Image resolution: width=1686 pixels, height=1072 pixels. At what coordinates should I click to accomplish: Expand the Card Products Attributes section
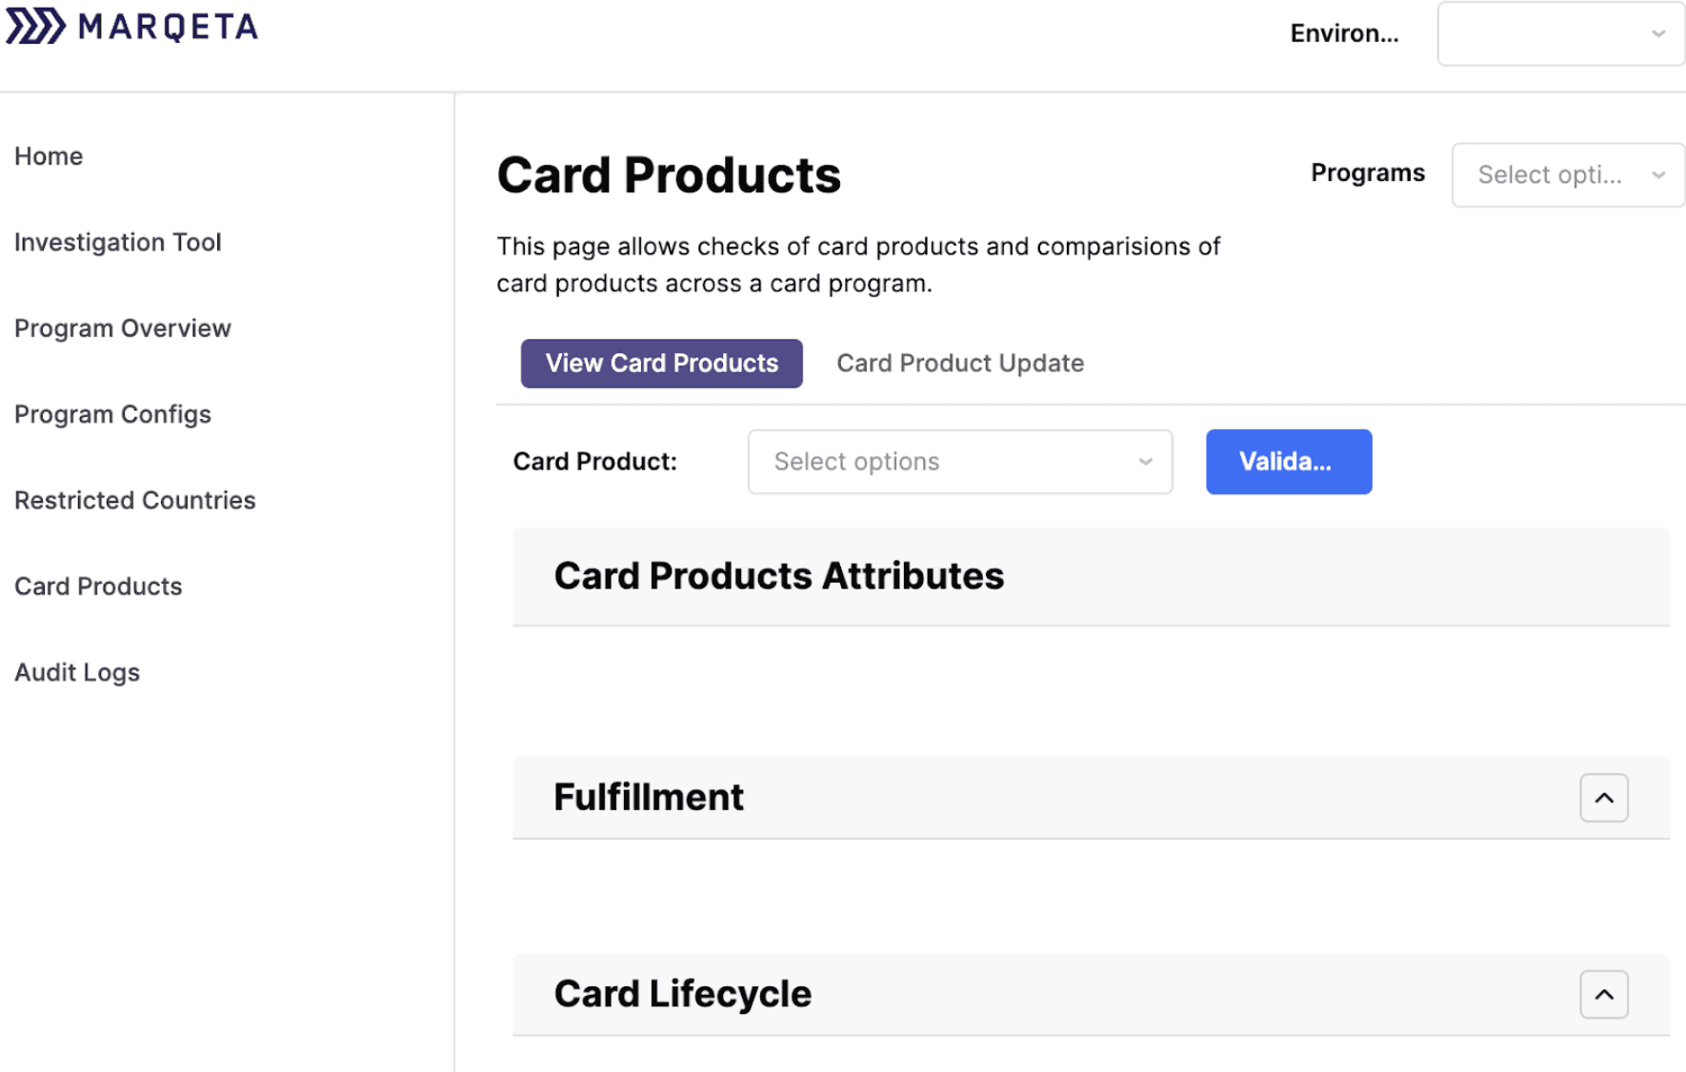point(779,576)
